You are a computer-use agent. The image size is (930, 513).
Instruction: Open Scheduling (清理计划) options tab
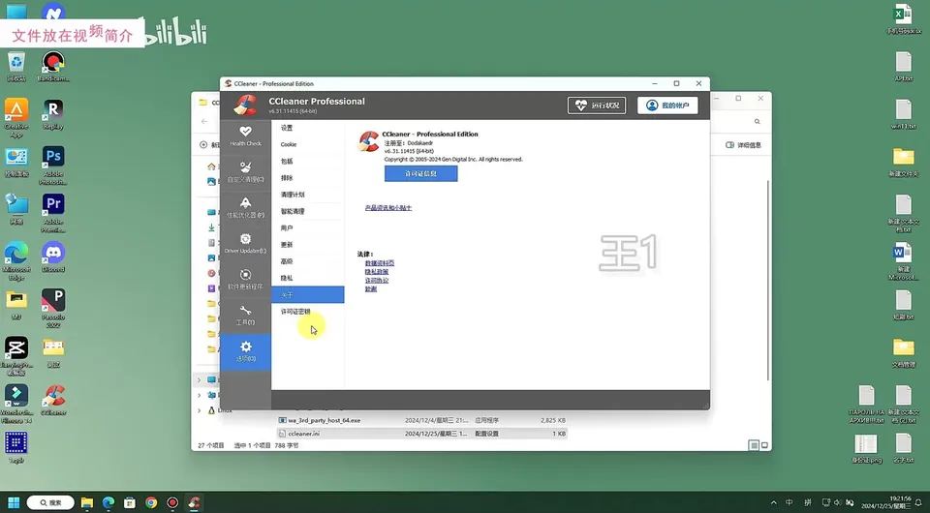(308, 195)
